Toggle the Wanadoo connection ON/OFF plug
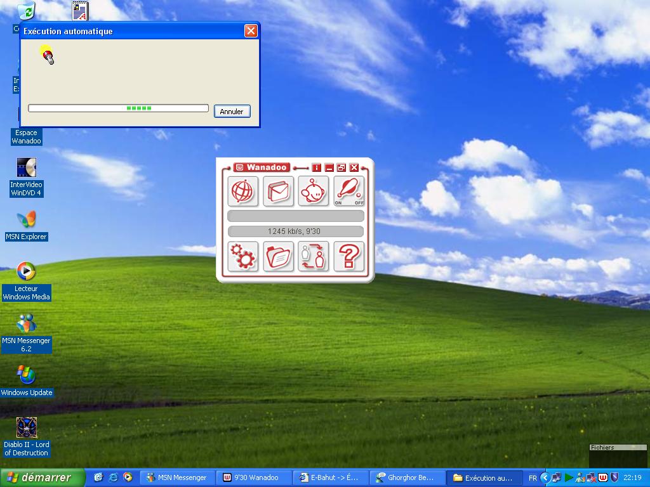 [x=349, y=191]
